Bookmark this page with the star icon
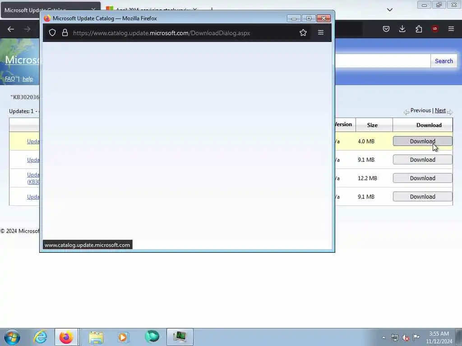Viewport: 462px width, 346px height. 303,32
